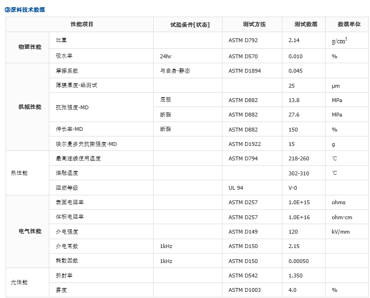Click the ASTM D1003 test method cell
This screenshot has width=370, height=298.
245,290
